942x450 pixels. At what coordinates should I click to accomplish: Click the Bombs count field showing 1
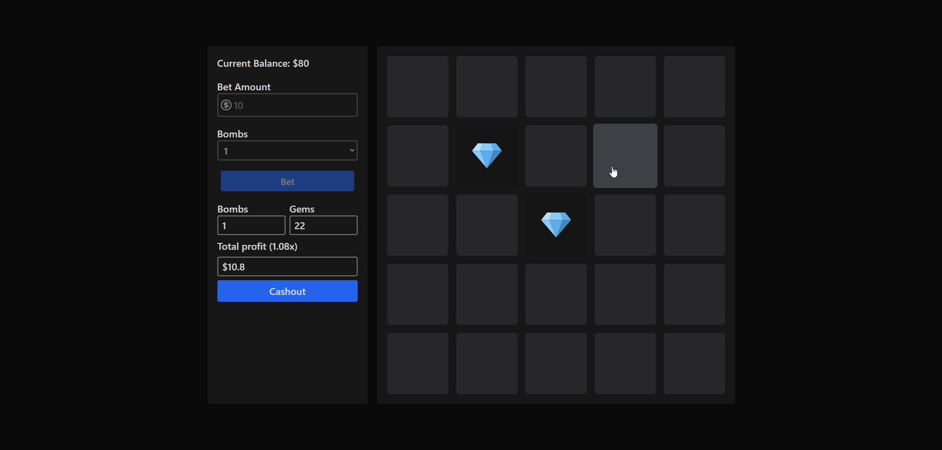tap(251, 226)
